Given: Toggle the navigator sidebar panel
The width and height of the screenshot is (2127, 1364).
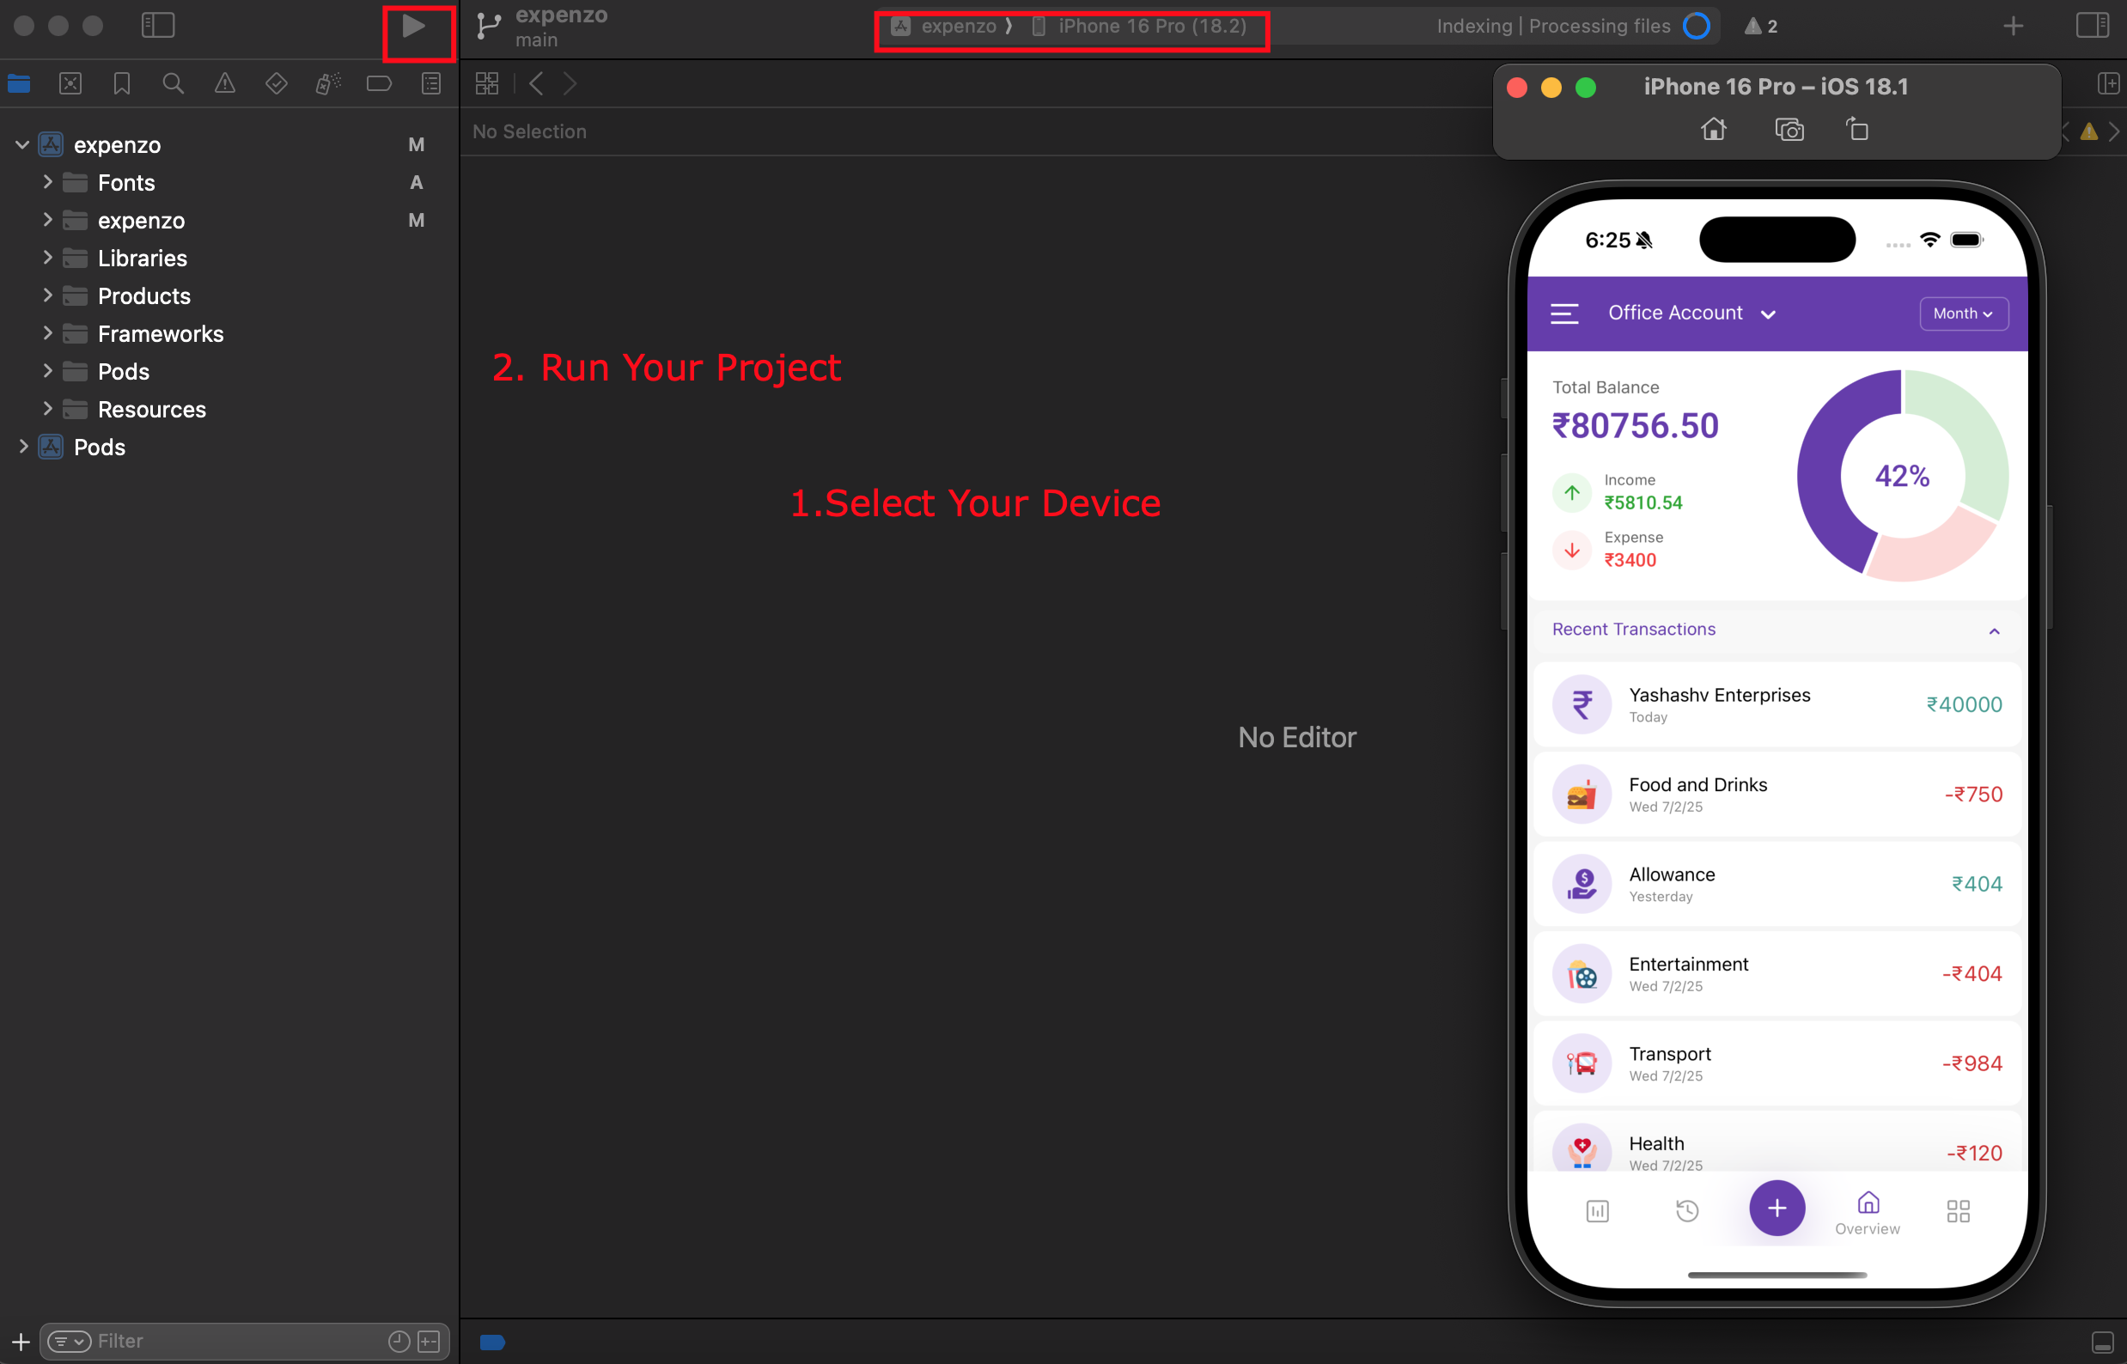Looking at the screenshot, I should (x=158, y=25).
